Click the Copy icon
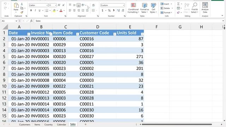This screenshot has height=127, width=226. (x=22, y=8)
